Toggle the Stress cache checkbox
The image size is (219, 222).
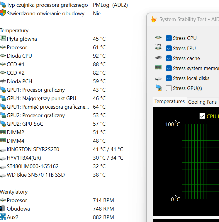pos(169,58)
